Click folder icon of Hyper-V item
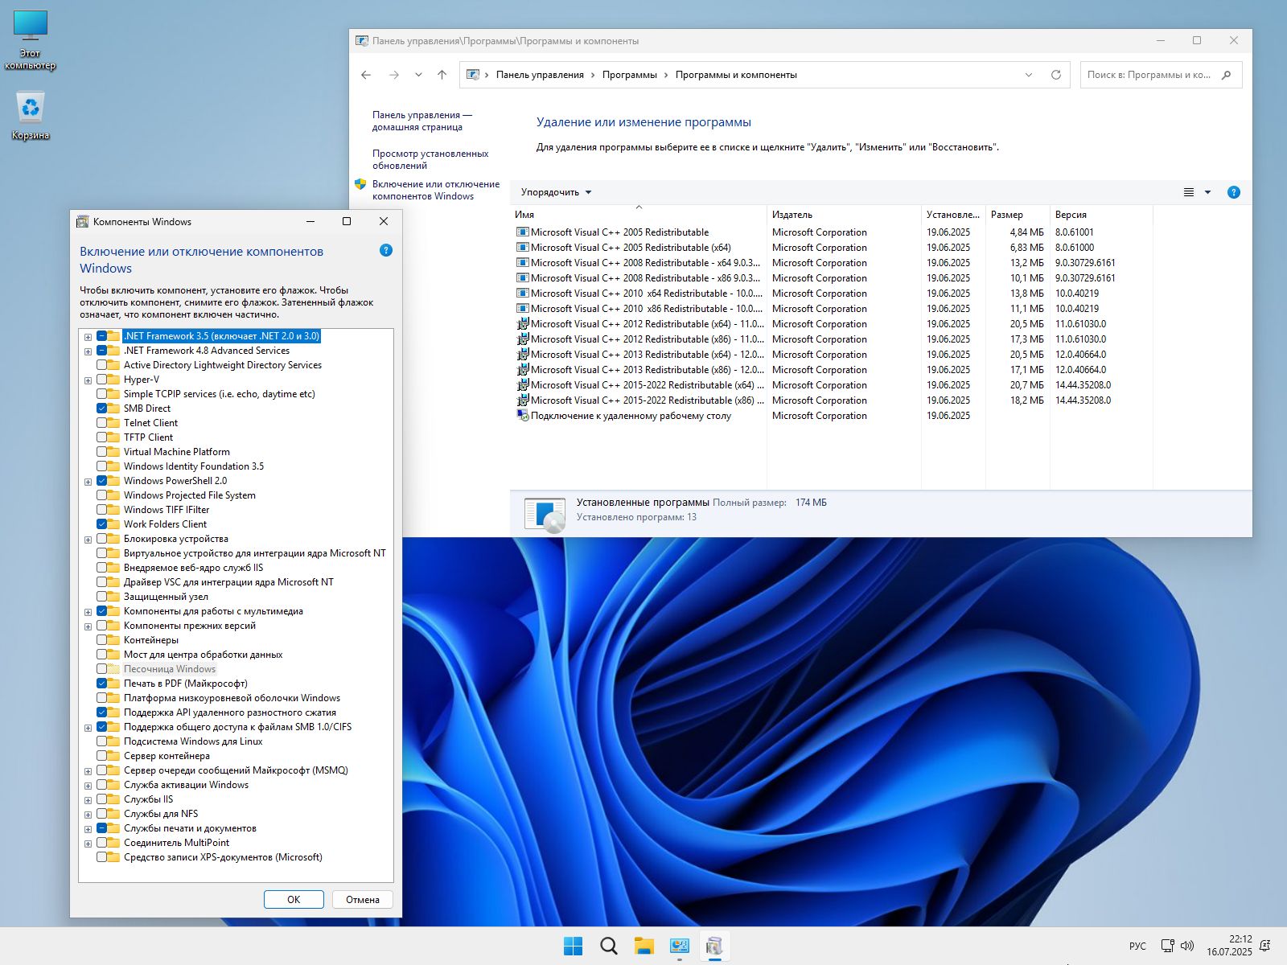This screenshot has height=965, width=1287. pyautogui.click(x=113, y=380)
